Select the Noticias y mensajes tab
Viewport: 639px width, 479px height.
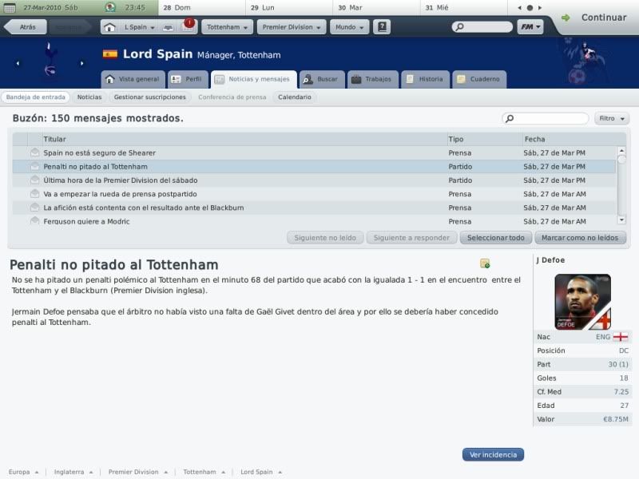click(x=253, y=79)
